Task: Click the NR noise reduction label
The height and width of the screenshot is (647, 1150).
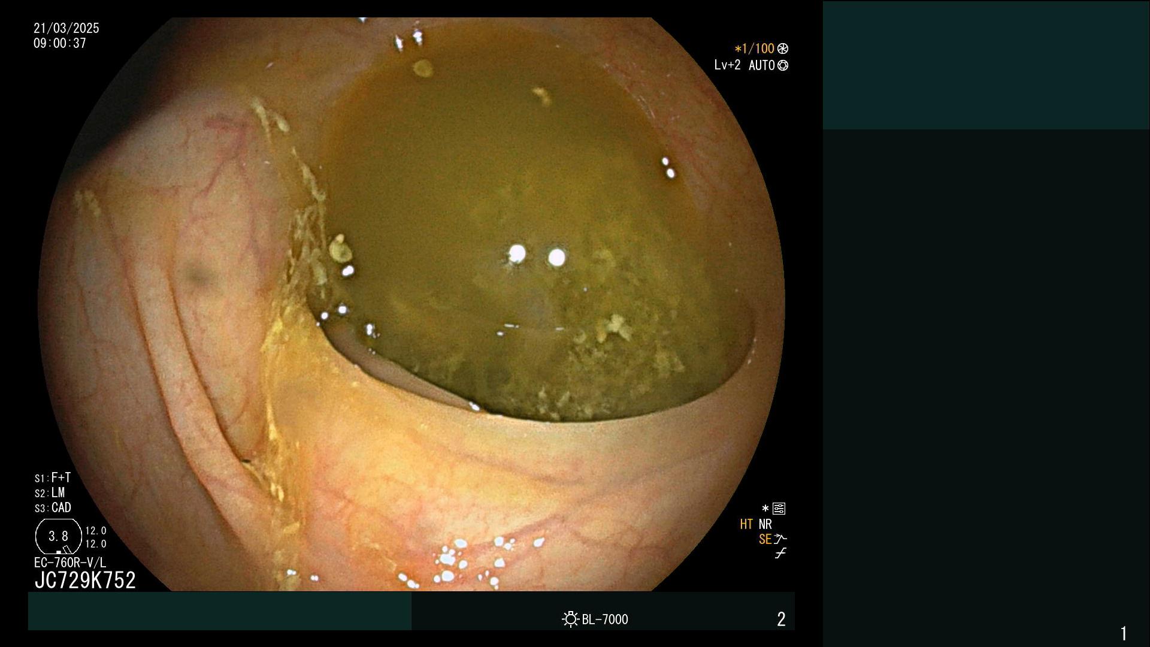Action: coord(765,524)
